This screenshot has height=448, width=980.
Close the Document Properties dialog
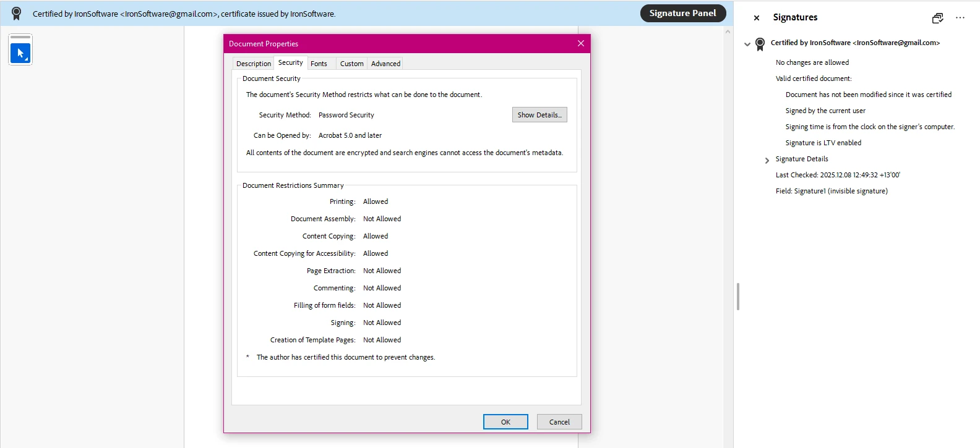[x=580, y=43]
